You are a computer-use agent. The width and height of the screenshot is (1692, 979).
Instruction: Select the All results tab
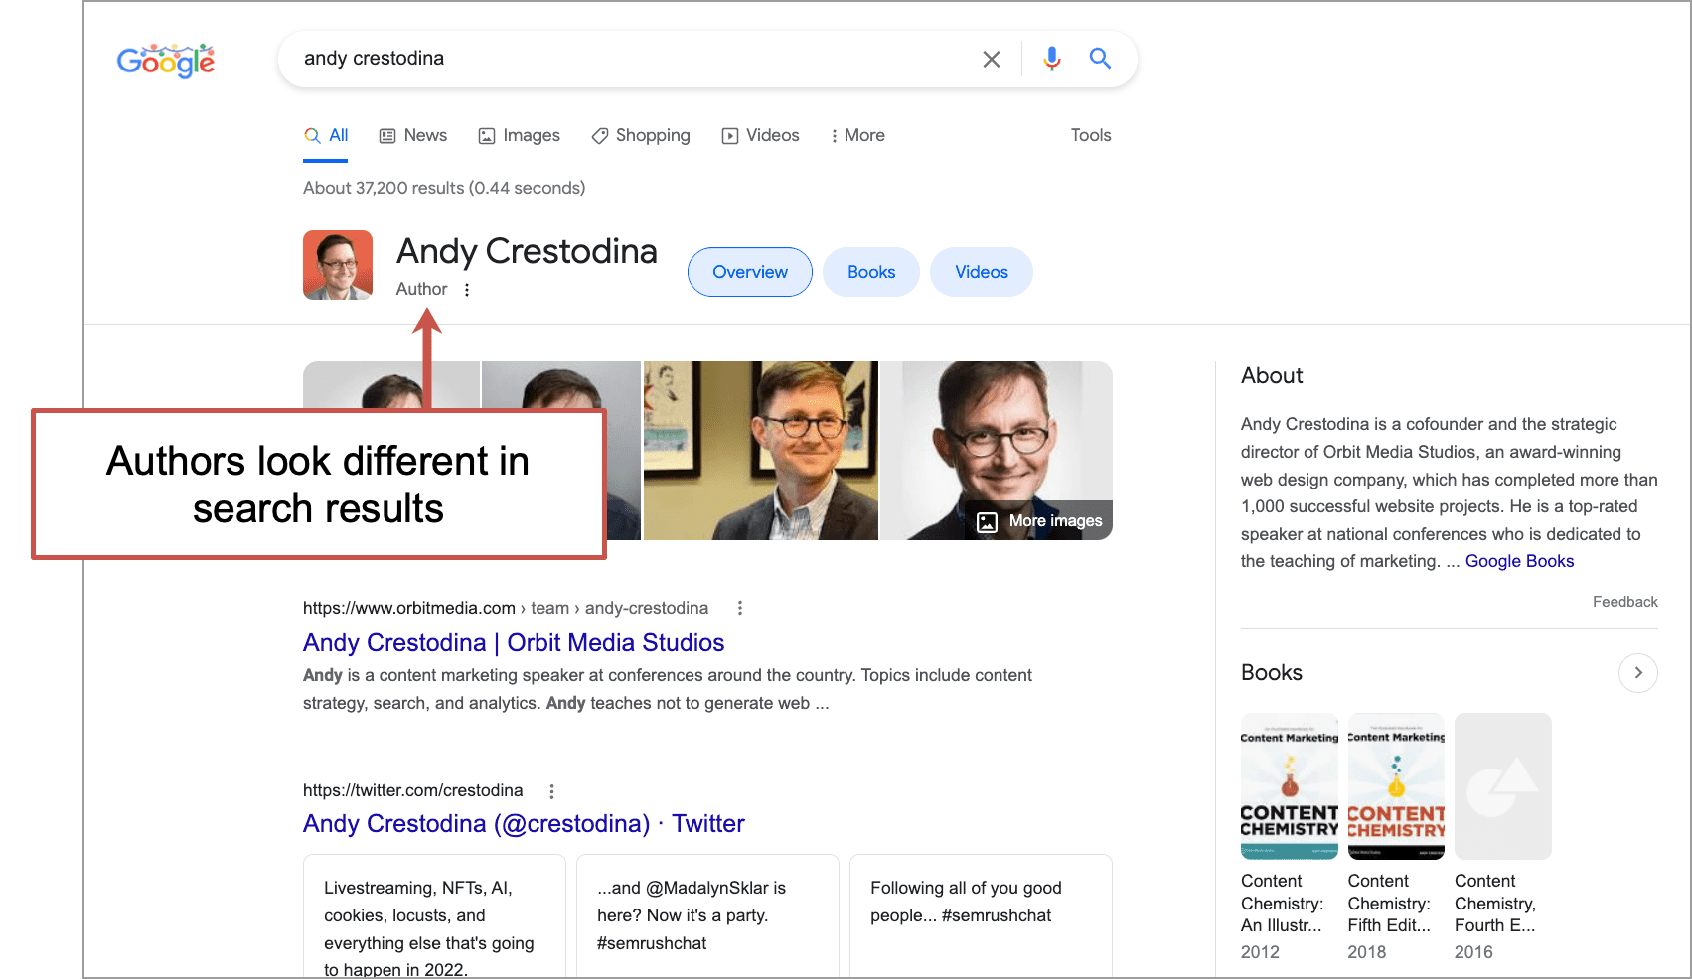click(326, 136)
